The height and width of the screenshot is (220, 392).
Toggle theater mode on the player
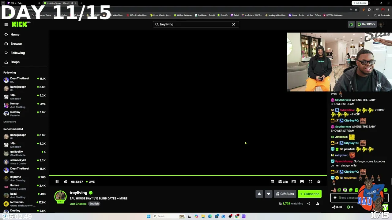(302, 182)
